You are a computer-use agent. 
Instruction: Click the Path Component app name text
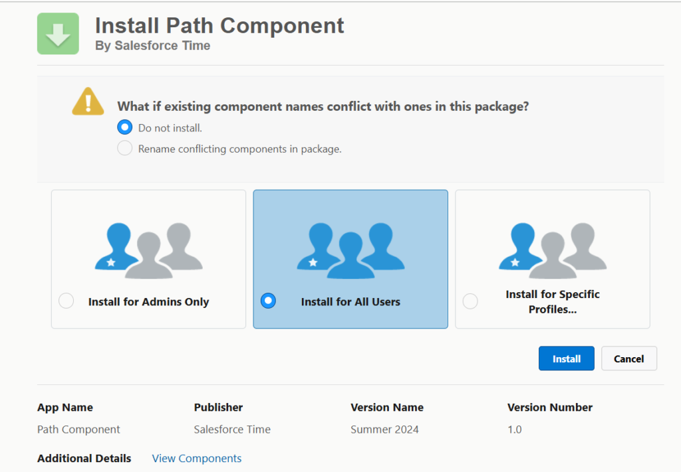(78, 430)
